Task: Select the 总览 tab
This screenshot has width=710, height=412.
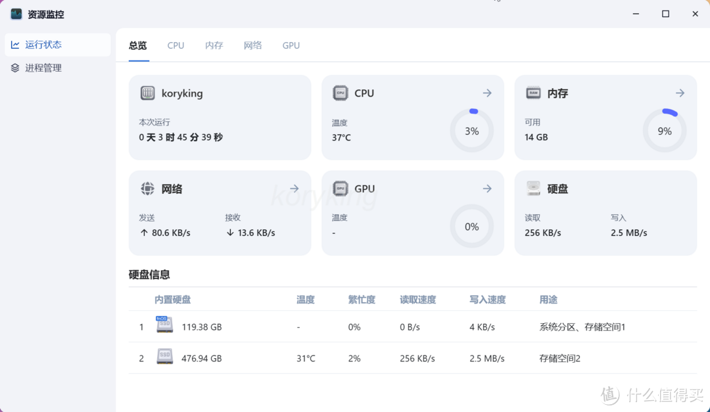Action: click(137, 45)
